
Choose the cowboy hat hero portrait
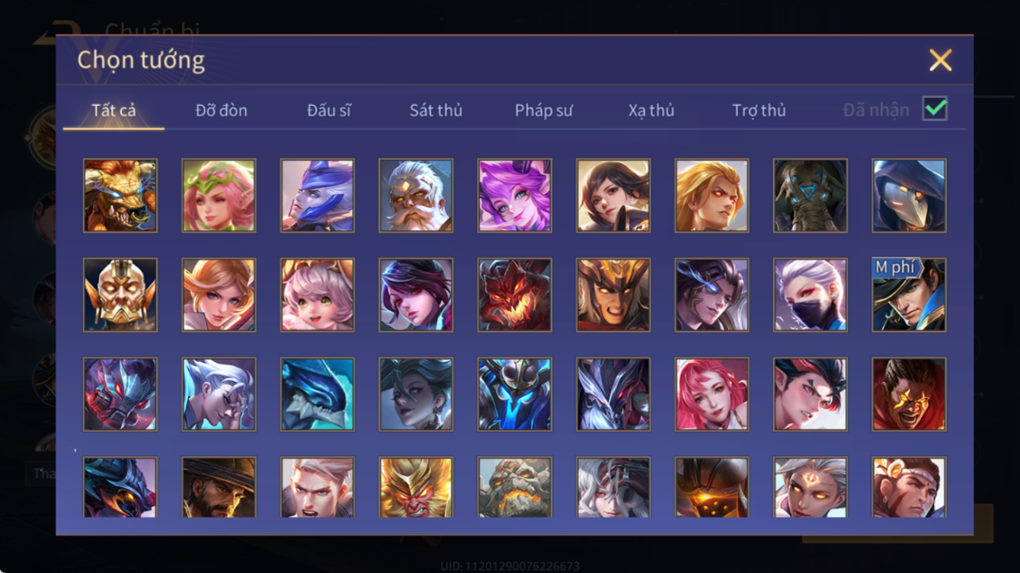click(219, 487)
